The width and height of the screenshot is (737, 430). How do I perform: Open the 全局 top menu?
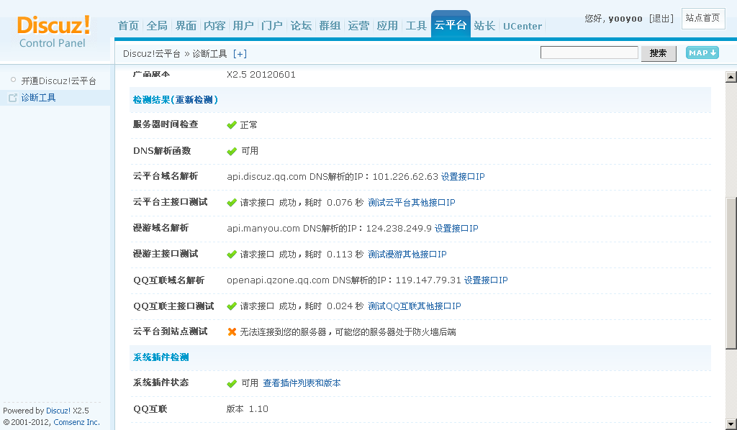click(157, 26)
